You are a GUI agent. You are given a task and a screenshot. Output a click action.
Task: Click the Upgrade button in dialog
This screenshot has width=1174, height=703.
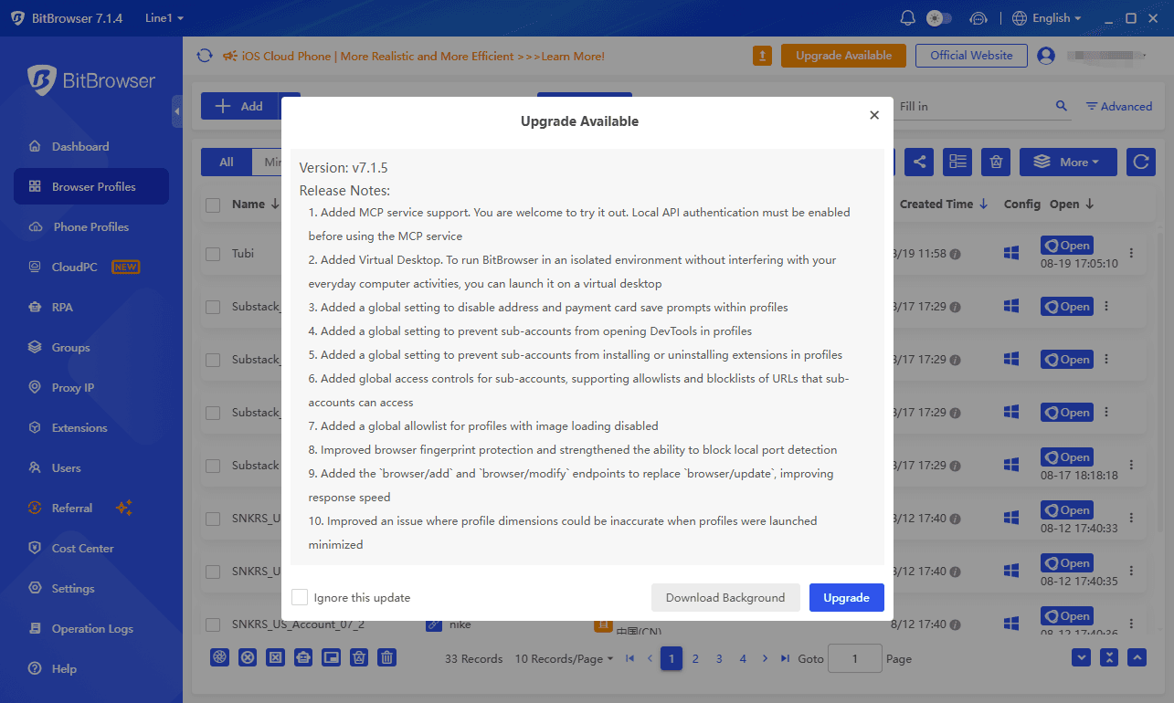coord(846,597)
